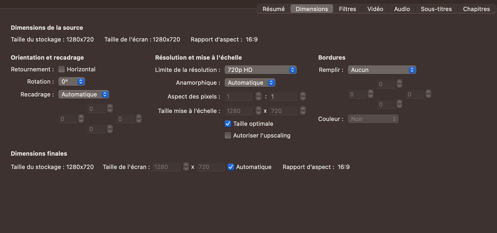This screenshot has width=497, height=233.
Task: Enable Horizontal flip checkbox
Action: tap(62, 69)
